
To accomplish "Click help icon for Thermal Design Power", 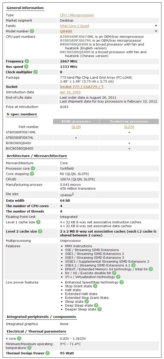I will (x=47, y=353).
